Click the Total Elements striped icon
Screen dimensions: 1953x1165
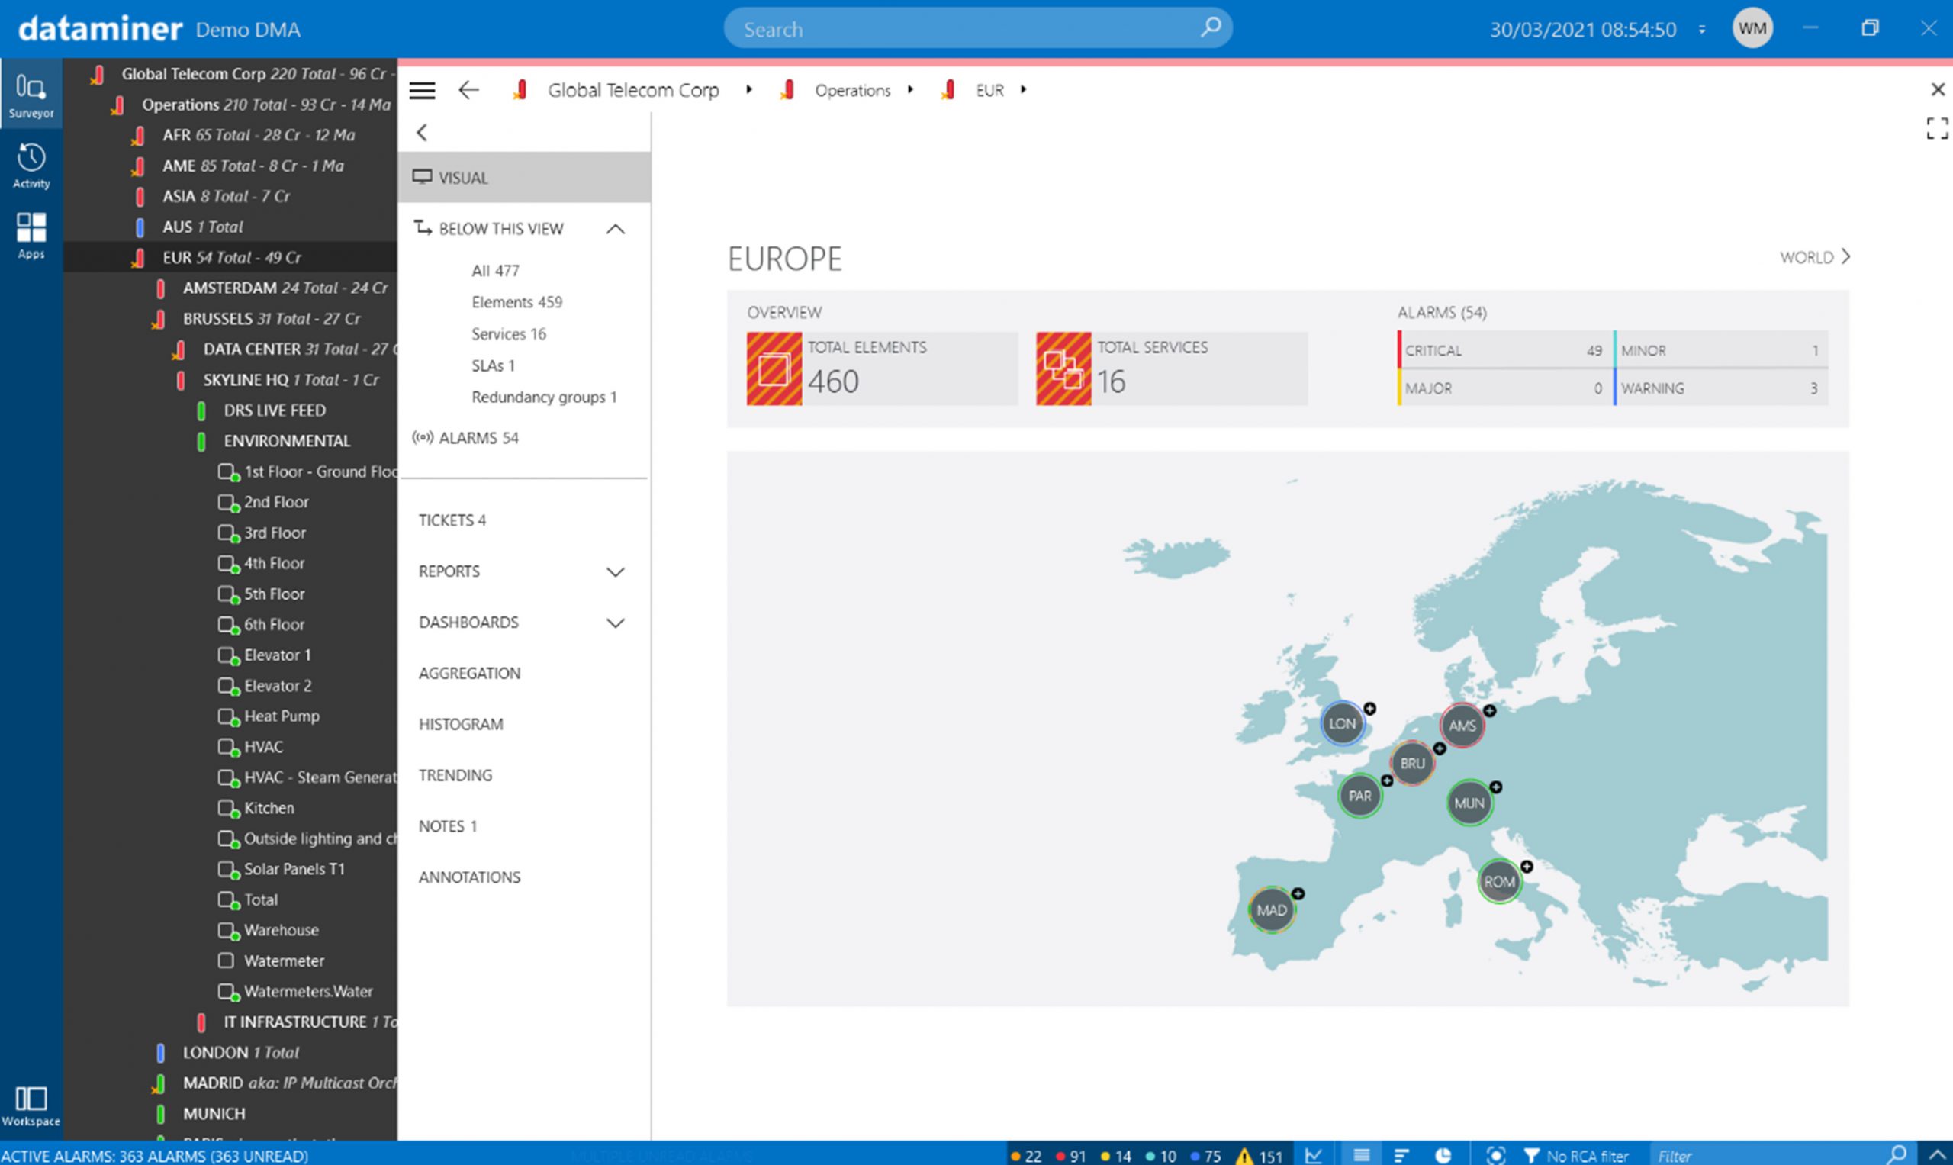point(774,368)
